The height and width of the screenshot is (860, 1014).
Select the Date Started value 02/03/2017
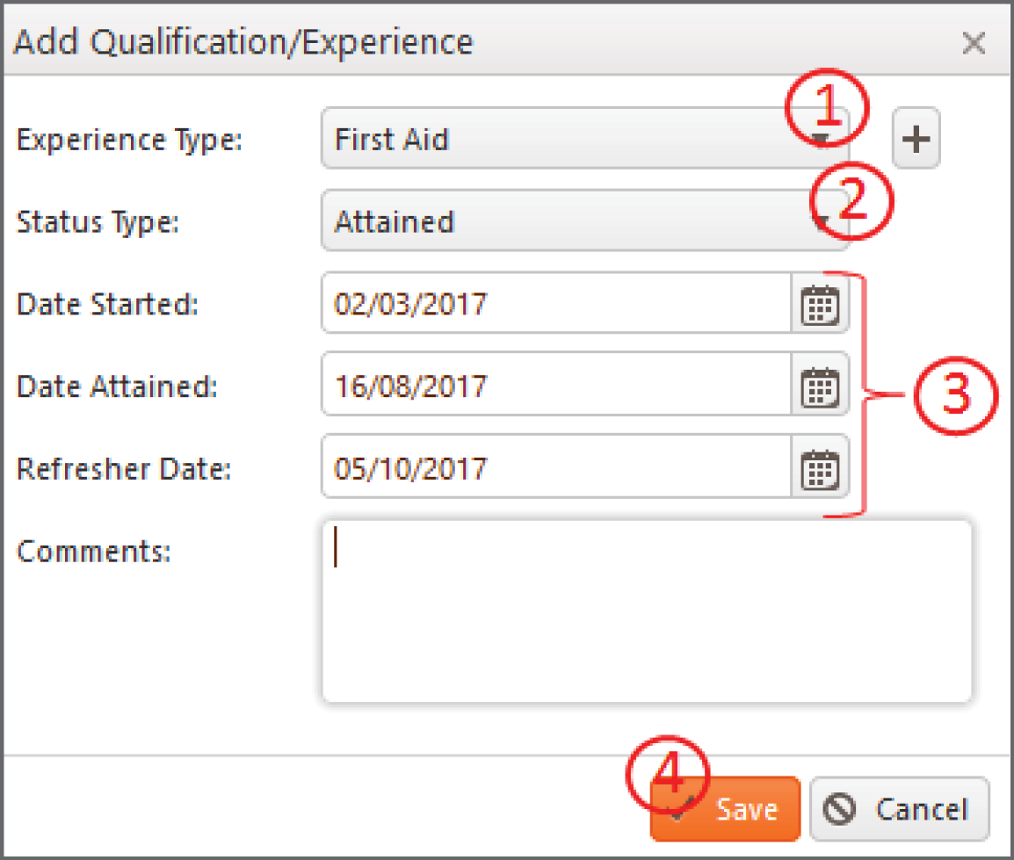[x=413, y=304]
